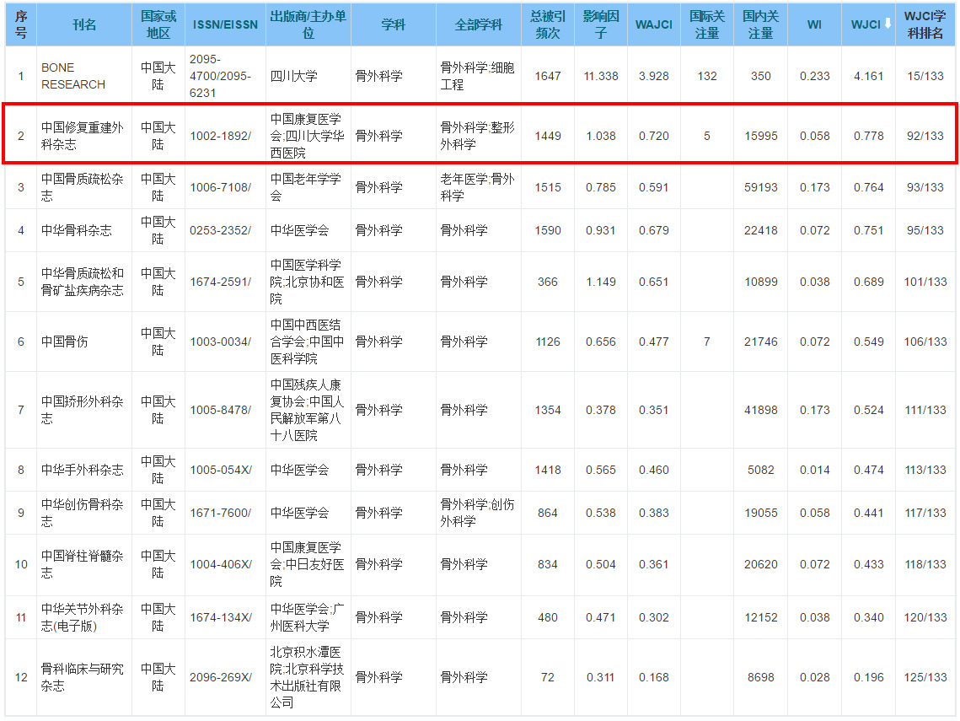Viewport: 960px width, 721px height.
Task: Click impact factor 1.149
Action: (x=601, y=282)
